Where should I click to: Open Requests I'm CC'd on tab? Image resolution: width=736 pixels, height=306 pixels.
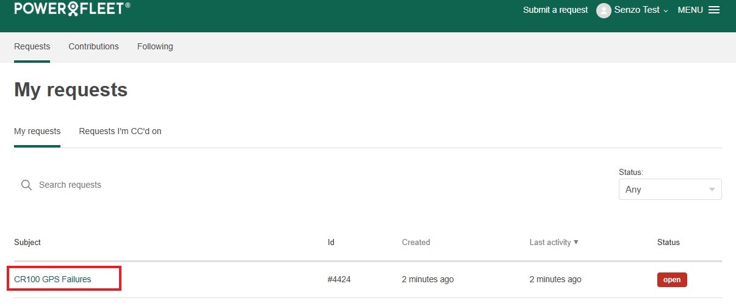(120, 131)
